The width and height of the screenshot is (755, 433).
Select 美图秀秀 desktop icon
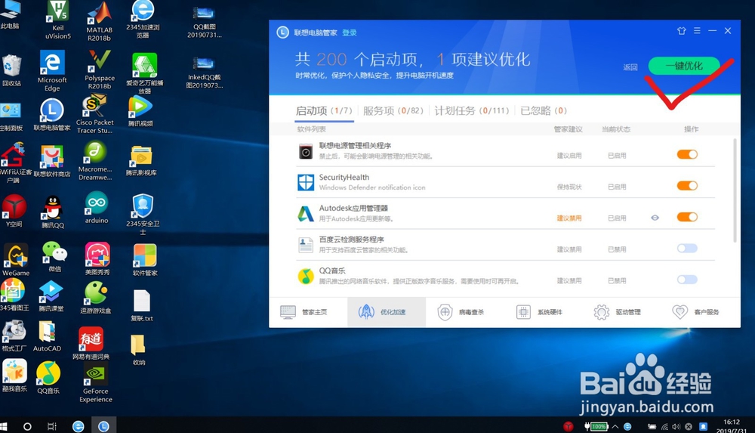[97, 258]
